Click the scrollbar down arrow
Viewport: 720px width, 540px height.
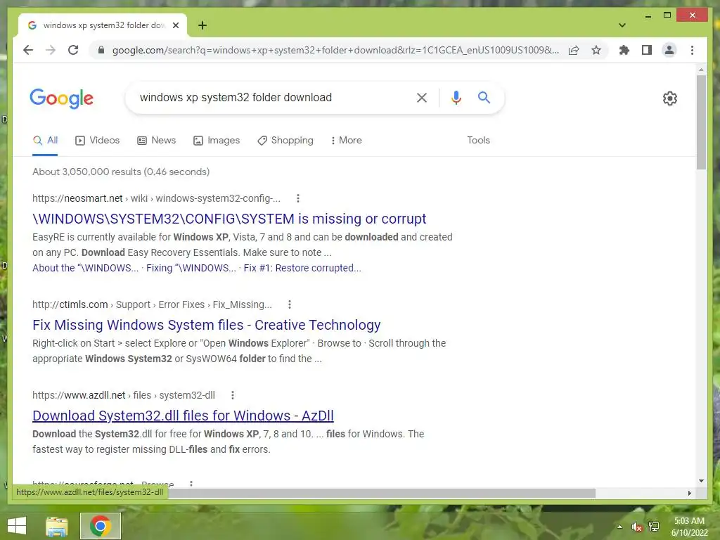[701, 481]
